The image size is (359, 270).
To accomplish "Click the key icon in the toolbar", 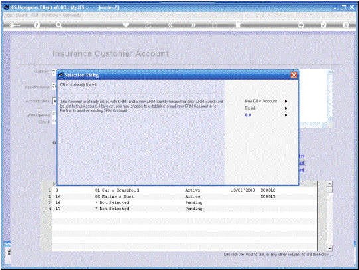I will 15,25.
